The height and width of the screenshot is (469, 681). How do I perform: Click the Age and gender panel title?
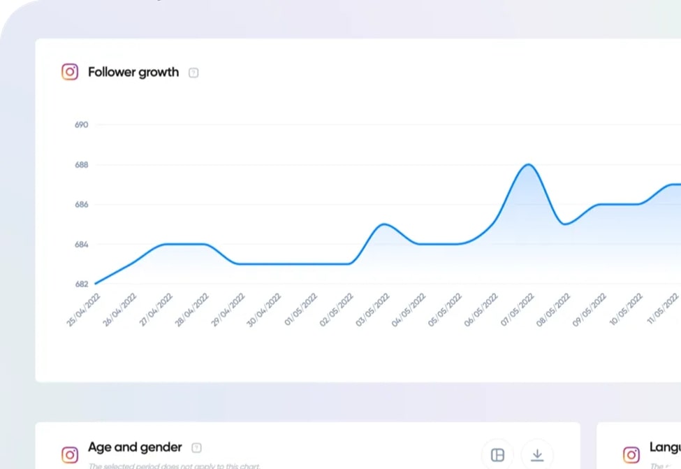134,447
